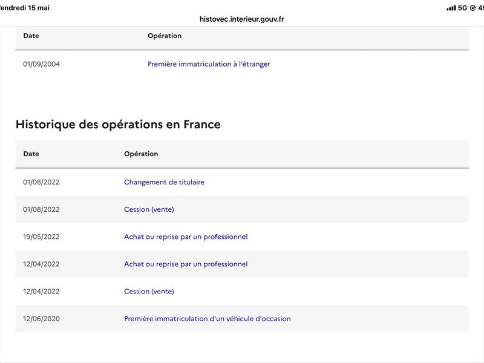This screenshot has width=484, height=363.
Task: Tap the Vendredi 15 mai status date
Action: pyautogui.click(x=25, y=8)
